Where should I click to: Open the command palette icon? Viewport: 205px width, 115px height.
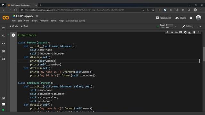pyautogui.click(x=4, y=98)
